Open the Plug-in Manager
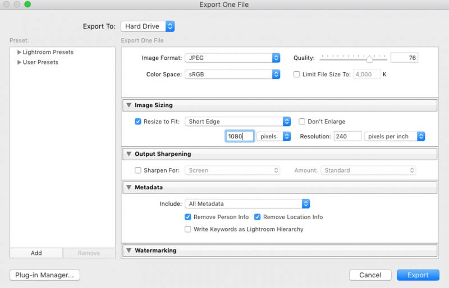This screenshot has height=288, width=449. click(x=45, y=275)
